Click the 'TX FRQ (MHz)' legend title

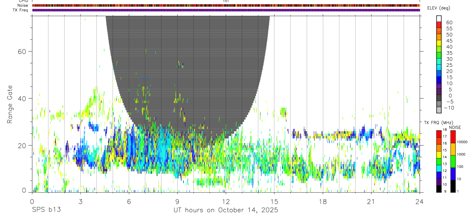click(x=439, y=122)
